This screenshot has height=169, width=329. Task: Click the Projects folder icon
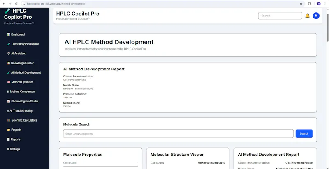coord(8,130)
